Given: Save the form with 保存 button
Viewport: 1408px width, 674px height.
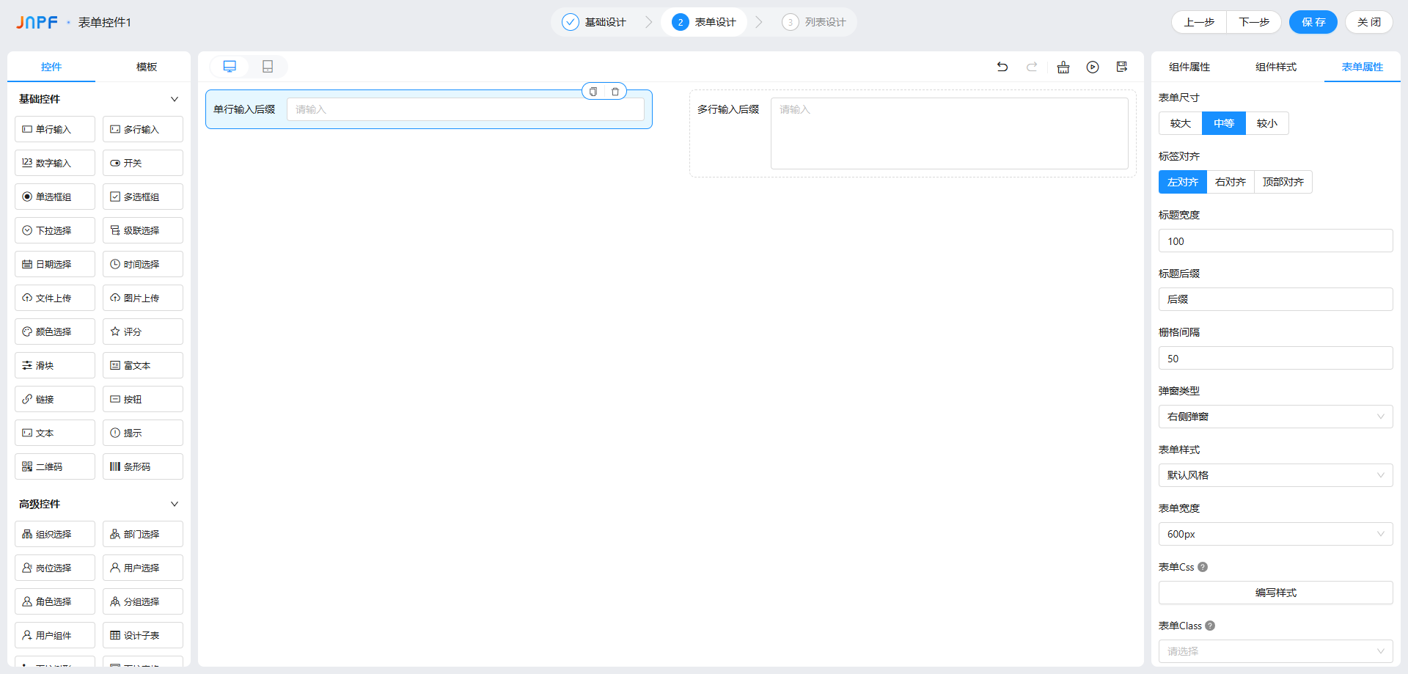Looking at the screenshot, I should coord(1313,22).
